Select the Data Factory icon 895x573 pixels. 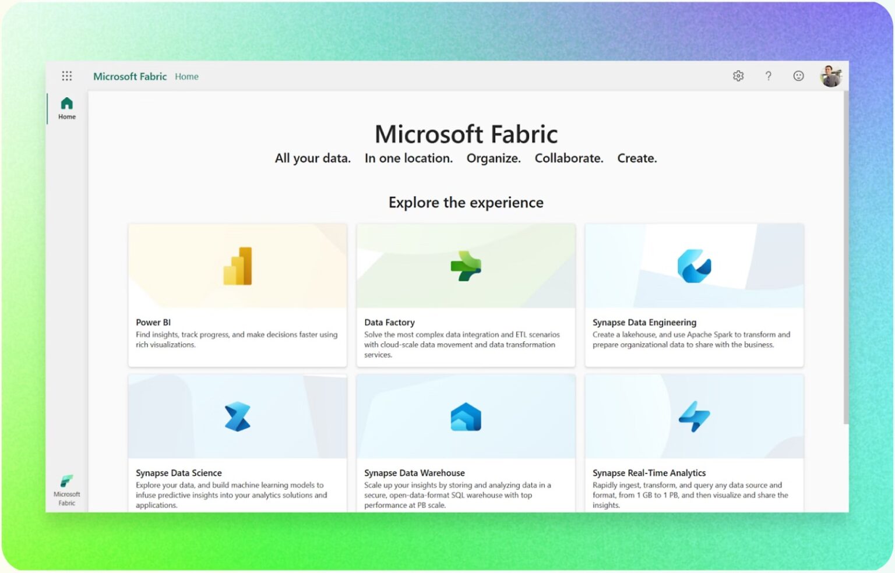click(x=466, y=266)
